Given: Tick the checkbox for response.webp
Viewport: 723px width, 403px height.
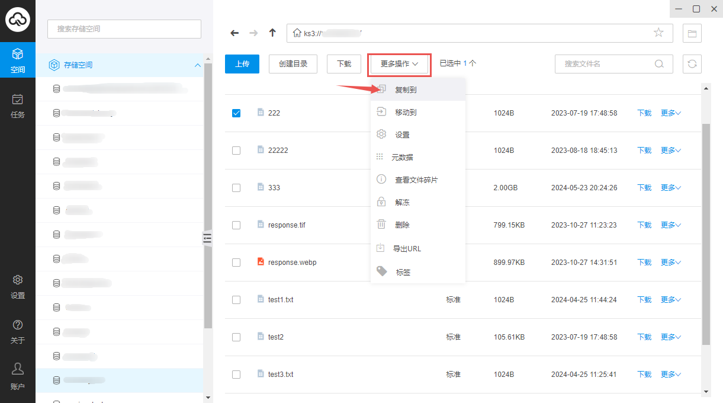Looking at the screenshot, I should click(x=236, y=263).
